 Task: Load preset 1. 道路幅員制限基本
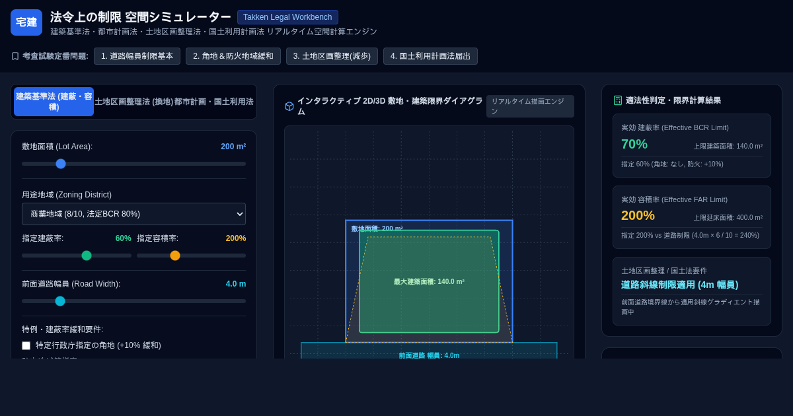[137, 56]
